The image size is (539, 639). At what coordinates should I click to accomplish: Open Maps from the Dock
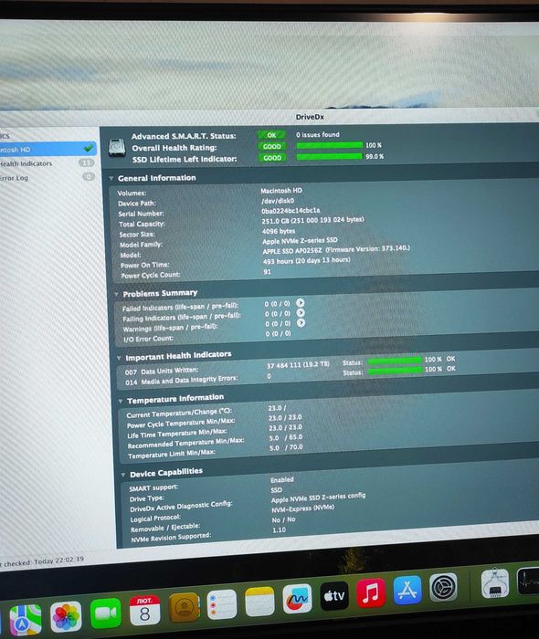pos(26,620)
